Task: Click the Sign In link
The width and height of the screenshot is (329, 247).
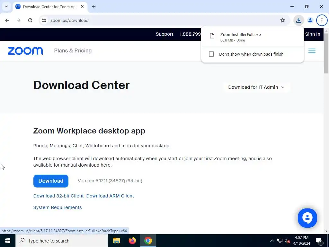Action: [312, 34]
